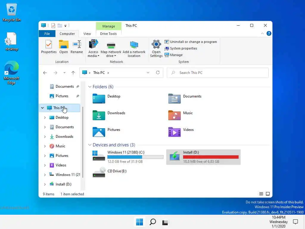The height and width of the screenshot is (229, 305).
Task: Click the Up one level arrow
Action: tap(73, 73)
